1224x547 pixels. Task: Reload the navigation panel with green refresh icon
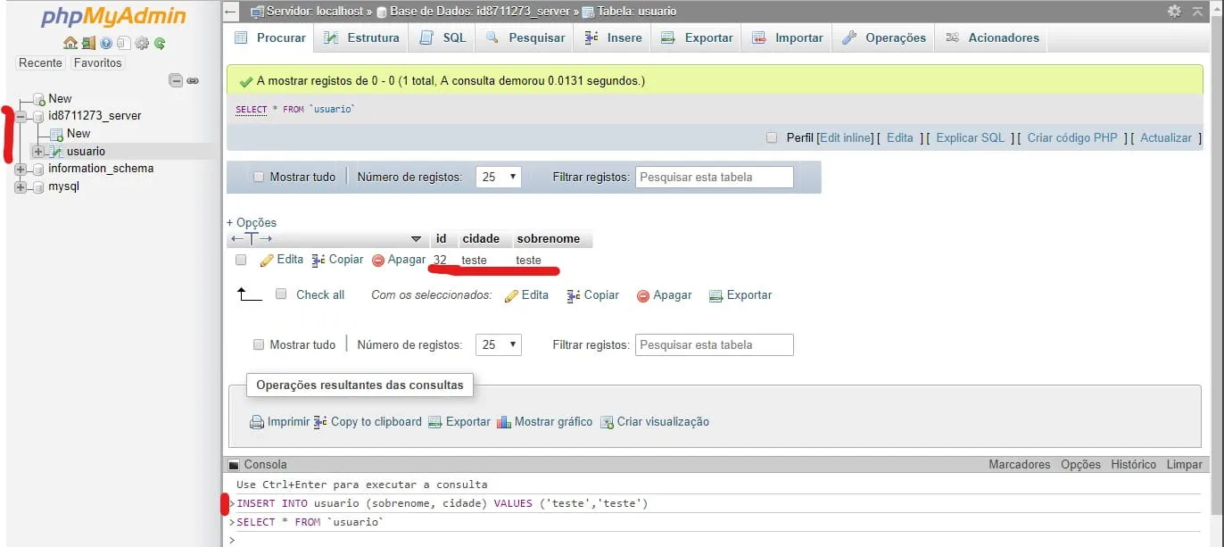tap(160, 43)
